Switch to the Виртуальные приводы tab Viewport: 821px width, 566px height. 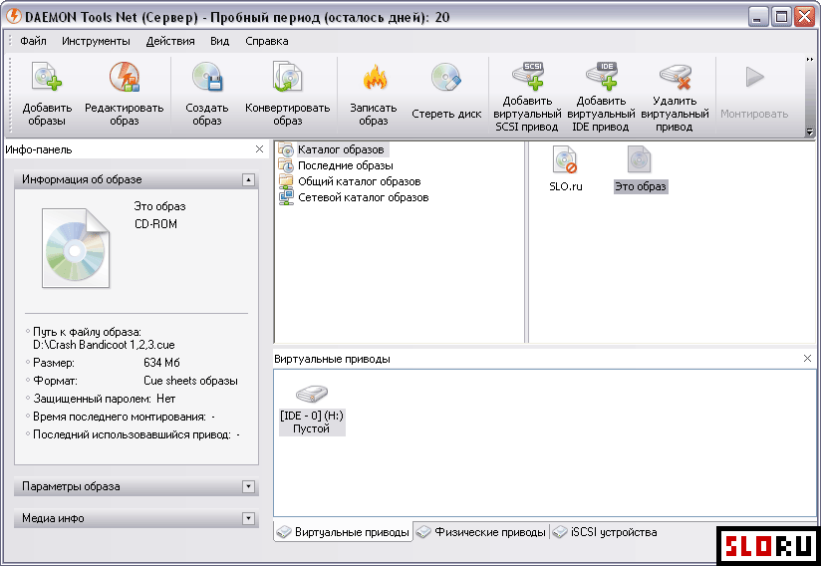point(343,532)
